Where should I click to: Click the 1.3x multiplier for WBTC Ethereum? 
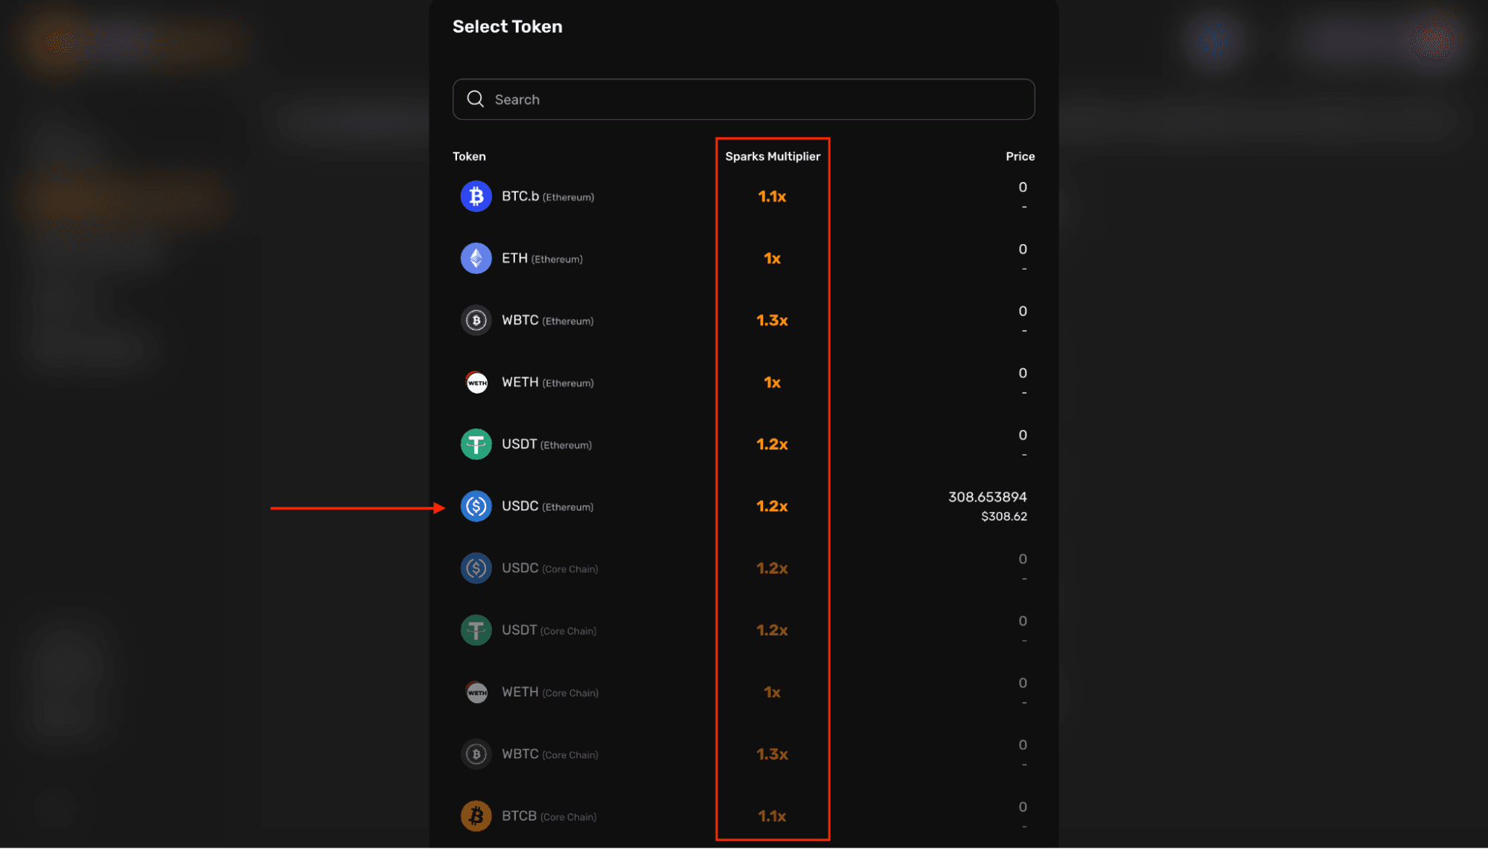(772, 321)
